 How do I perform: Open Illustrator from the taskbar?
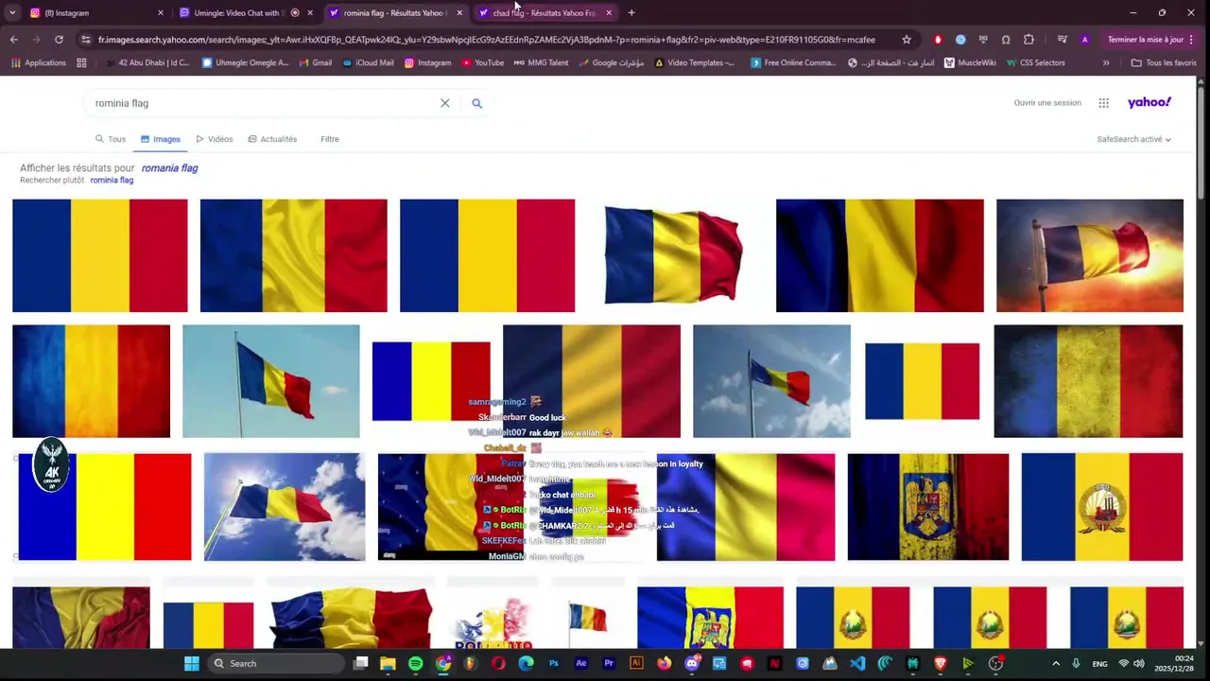coord(636,663)
